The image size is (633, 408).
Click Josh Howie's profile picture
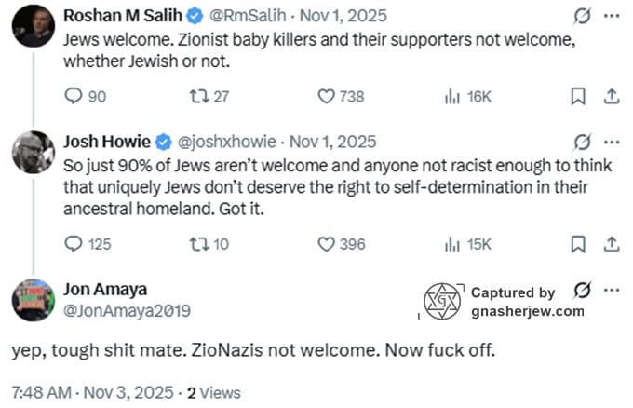pyautogui.click(x=33, y=151)
